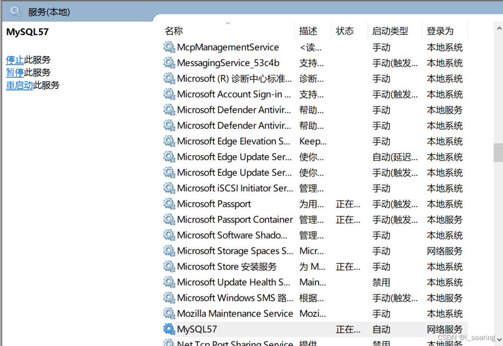Select the McpManagementService row name
503x346 pixels.
pyautogui.click(x=228, y=47)
